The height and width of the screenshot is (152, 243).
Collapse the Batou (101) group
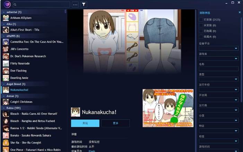coord(4,108)
